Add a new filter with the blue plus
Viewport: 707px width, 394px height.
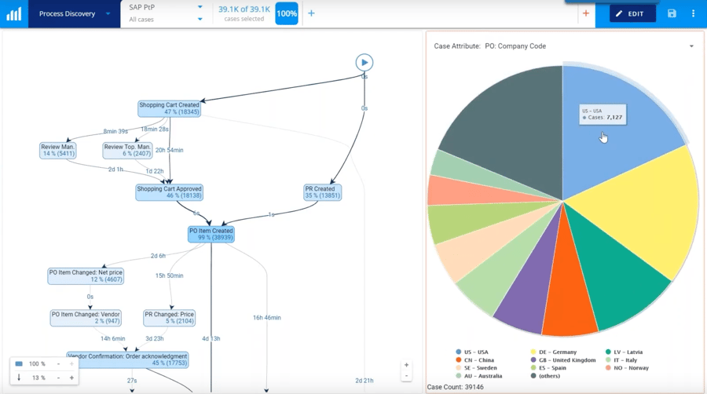[311, 13]
